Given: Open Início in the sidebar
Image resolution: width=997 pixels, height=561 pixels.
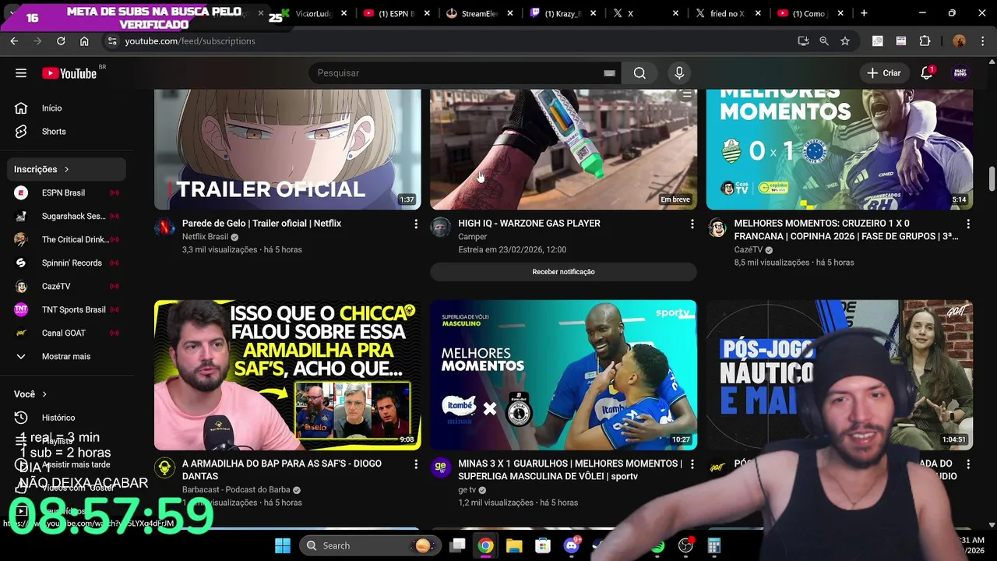Looking at the screenshot, I should [x=51, y=108].
